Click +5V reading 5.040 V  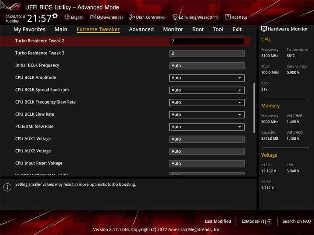coord(293,171)
